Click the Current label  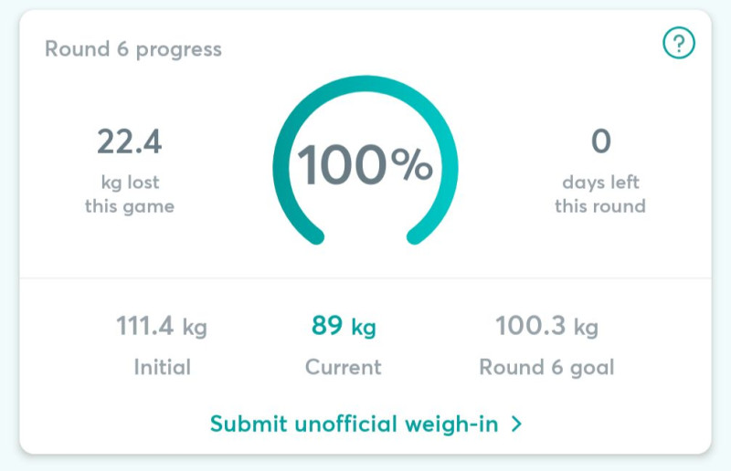pyautogui.click(x=344, y=368)
